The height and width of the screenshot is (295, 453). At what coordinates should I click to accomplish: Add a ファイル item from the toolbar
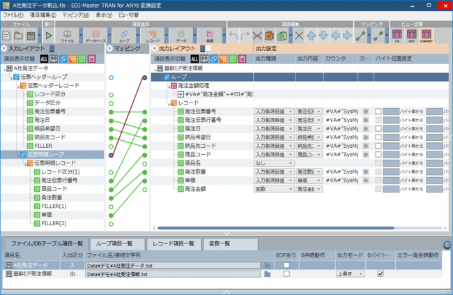point(68,36)
